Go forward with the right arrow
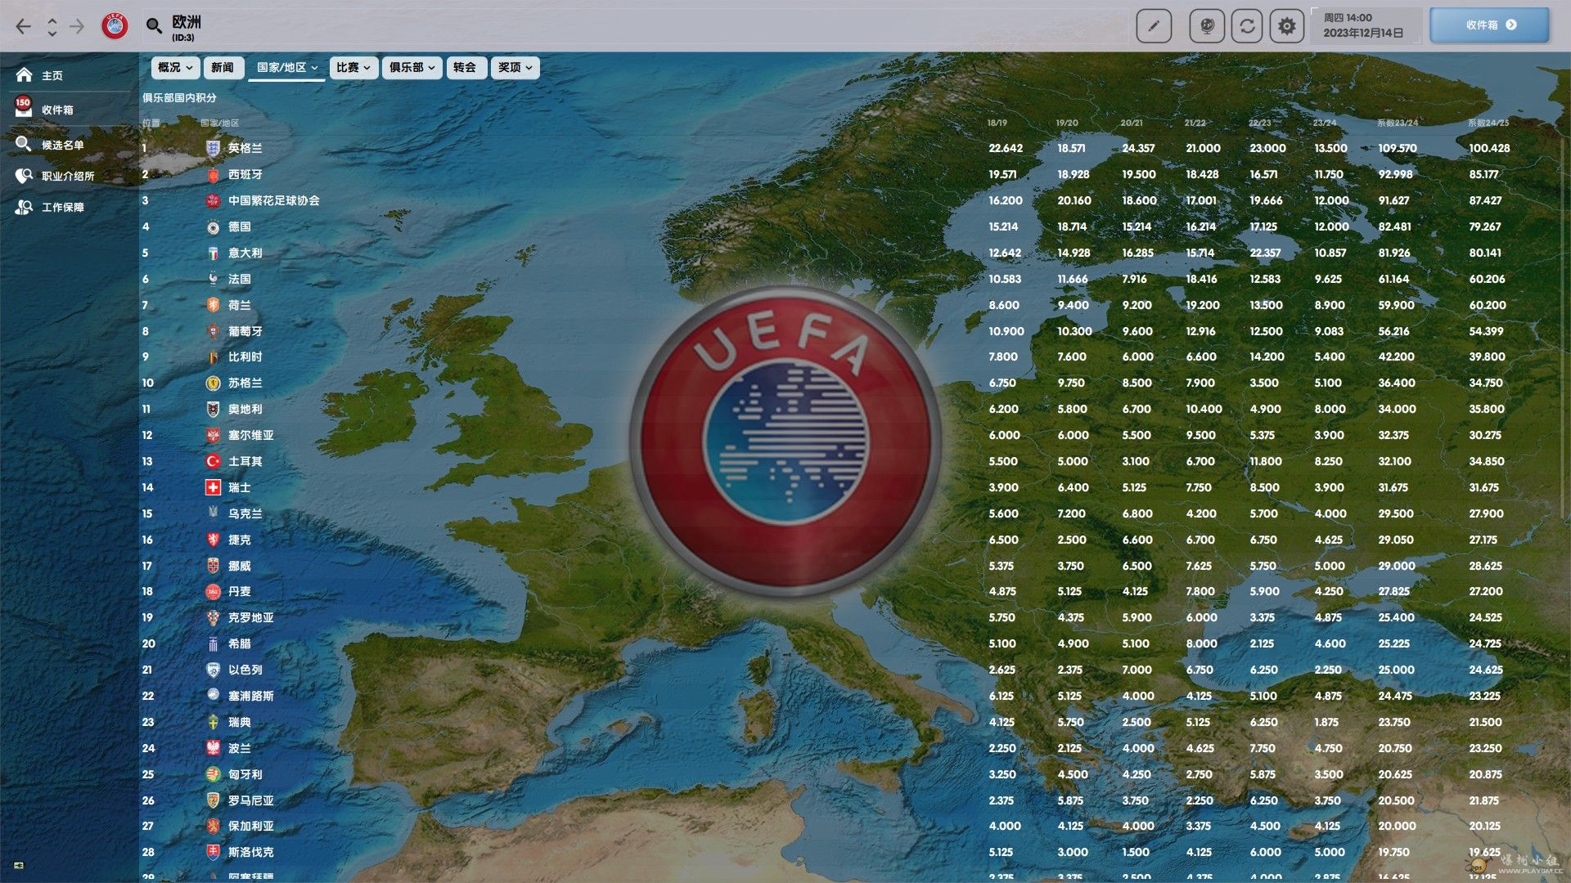The image size is (1571, 883). coord(77,26)
